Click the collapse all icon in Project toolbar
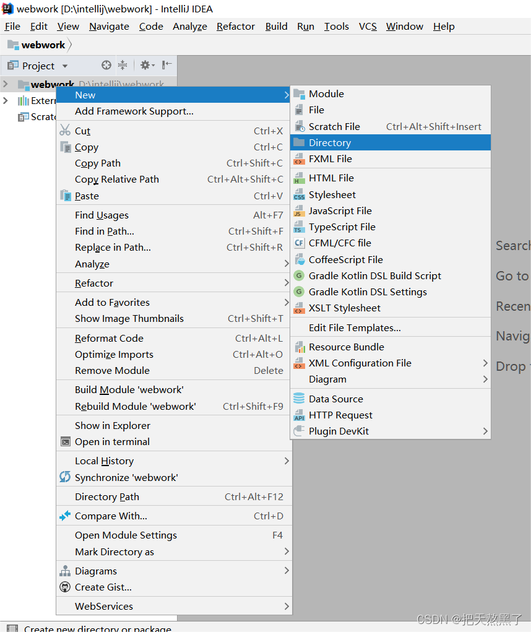 click(123, 65)
